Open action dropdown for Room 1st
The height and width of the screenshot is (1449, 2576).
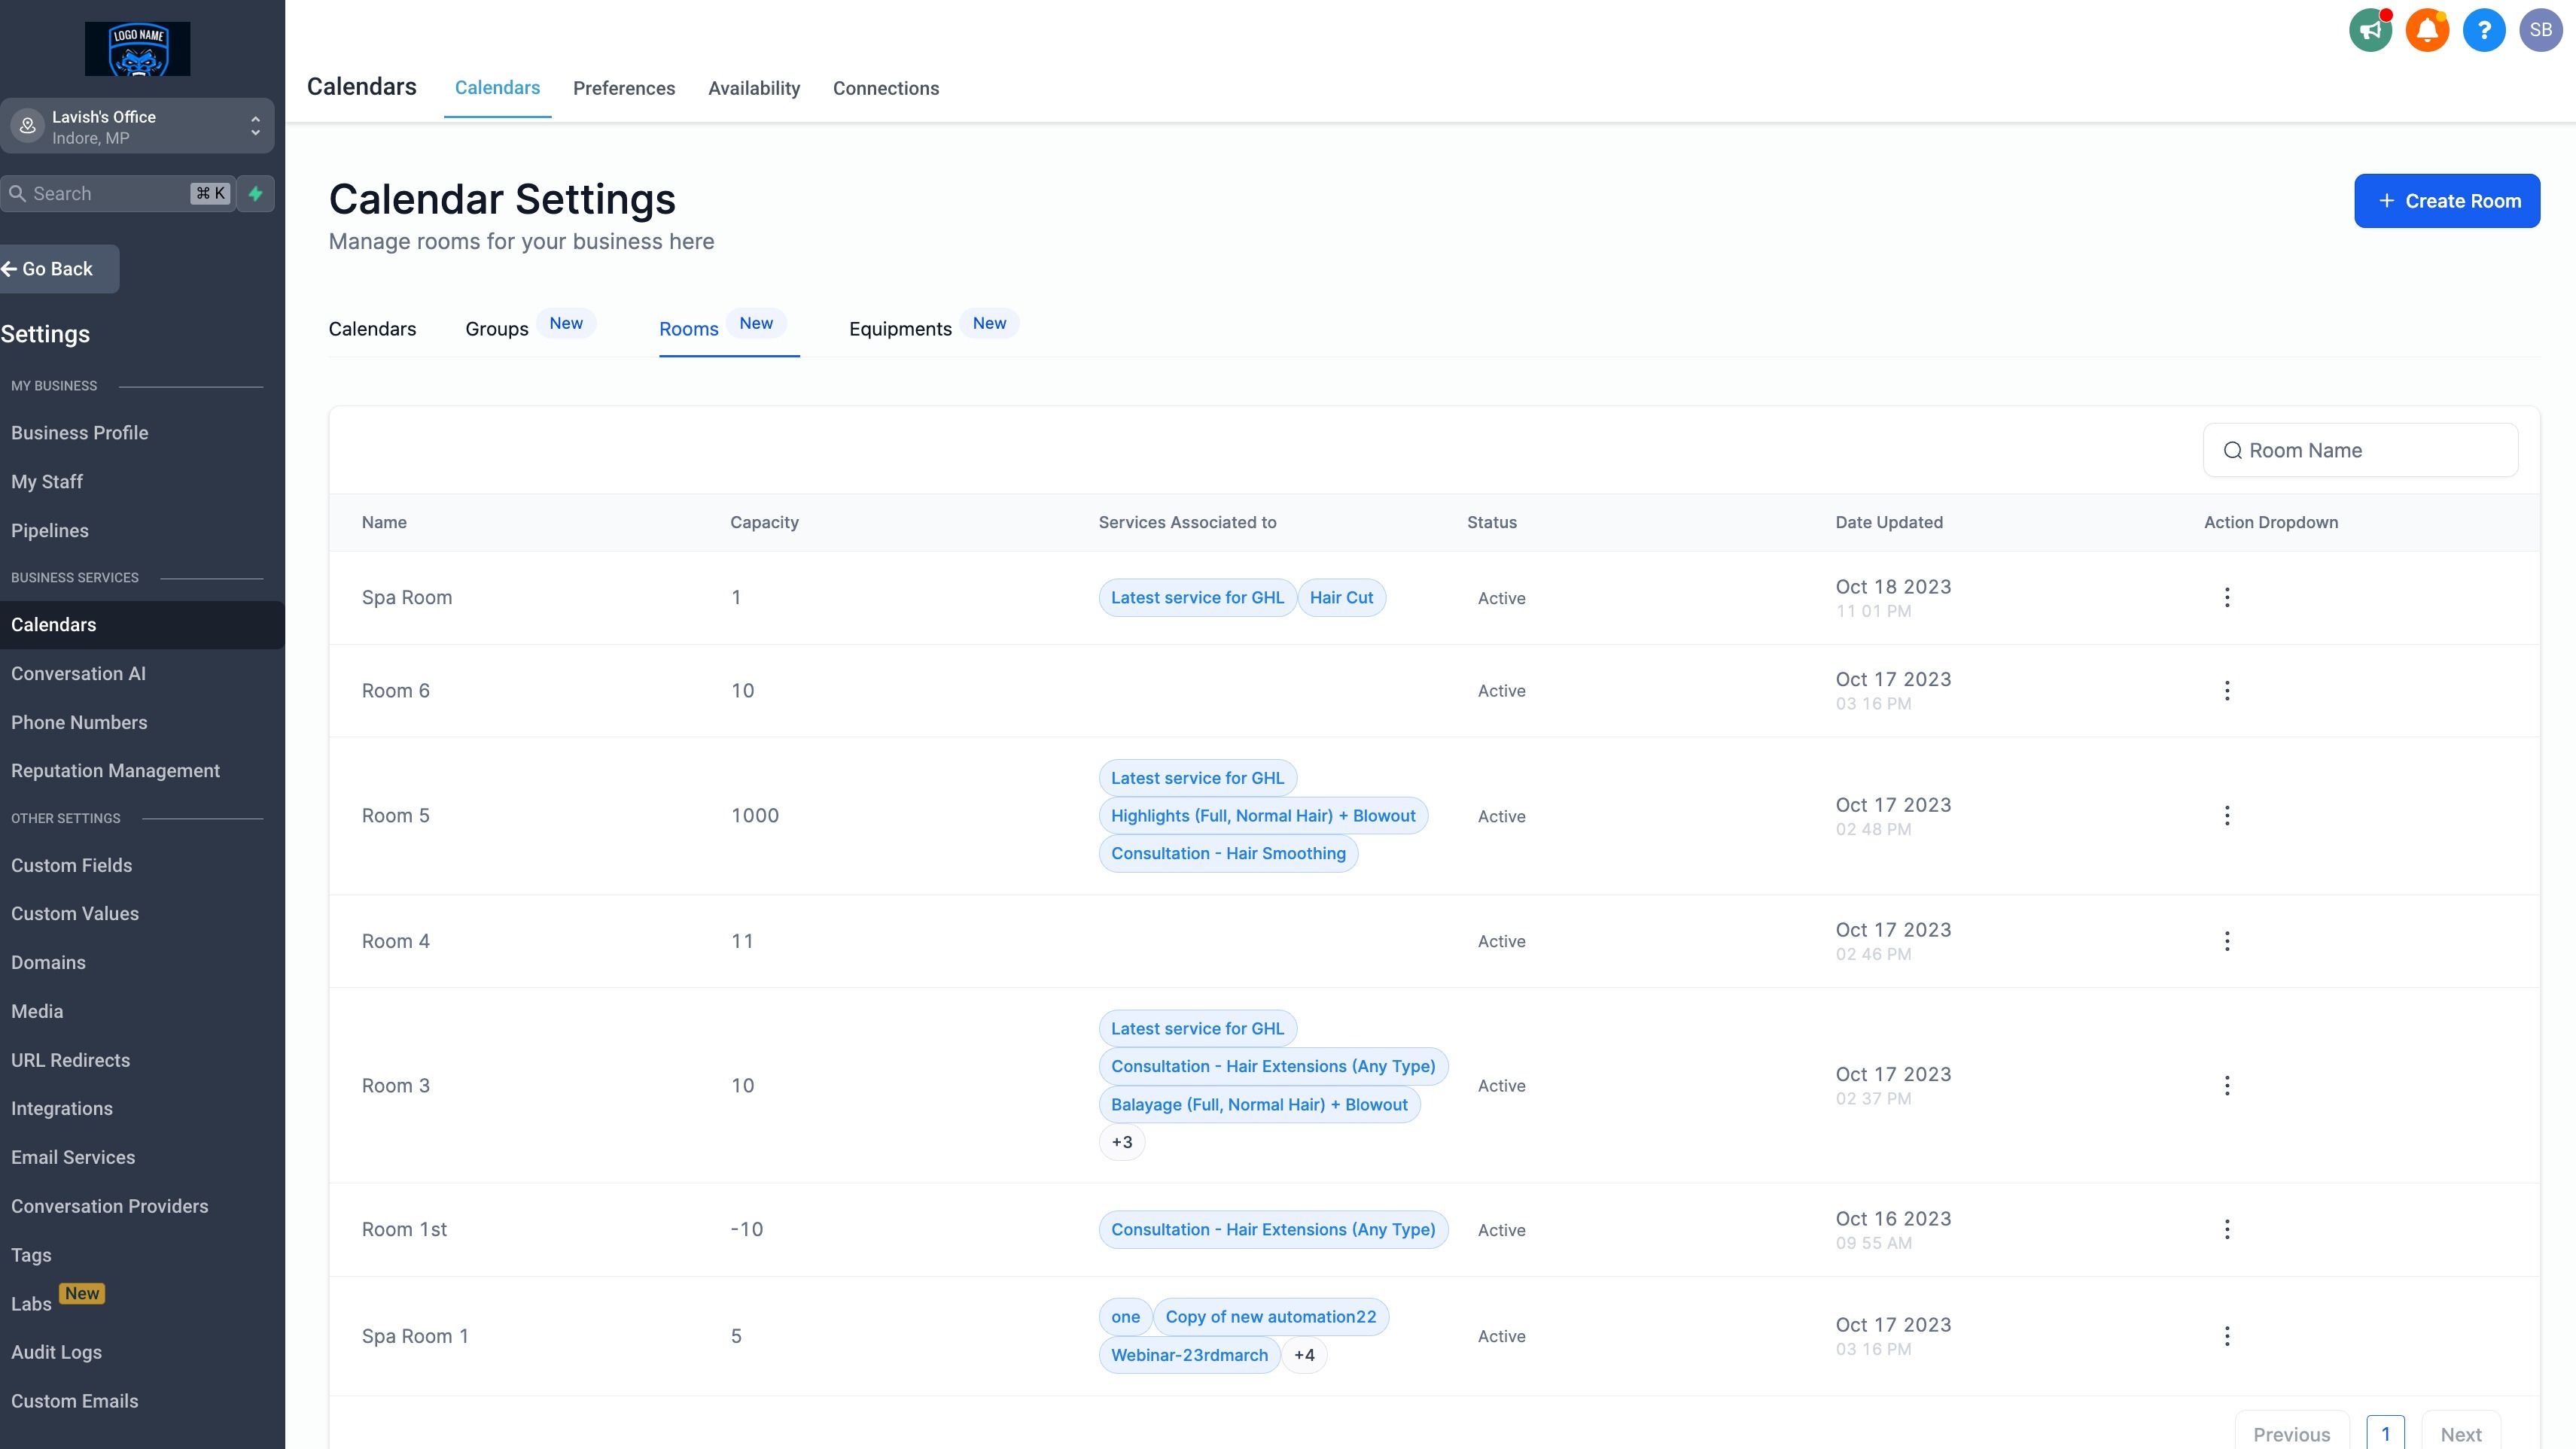[2226, 1229]
